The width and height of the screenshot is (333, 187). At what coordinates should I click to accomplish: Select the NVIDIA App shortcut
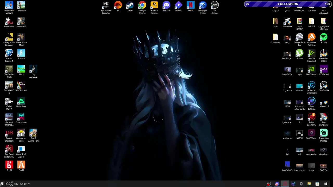(x=312, y=70)
